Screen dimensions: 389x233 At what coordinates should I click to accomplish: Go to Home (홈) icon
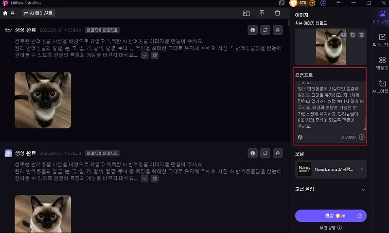click(x=5, y=13)
